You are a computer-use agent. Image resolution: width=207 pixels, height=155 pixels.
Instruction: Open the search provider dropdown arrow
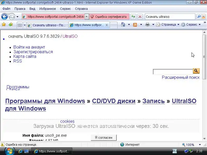[203, 17]
